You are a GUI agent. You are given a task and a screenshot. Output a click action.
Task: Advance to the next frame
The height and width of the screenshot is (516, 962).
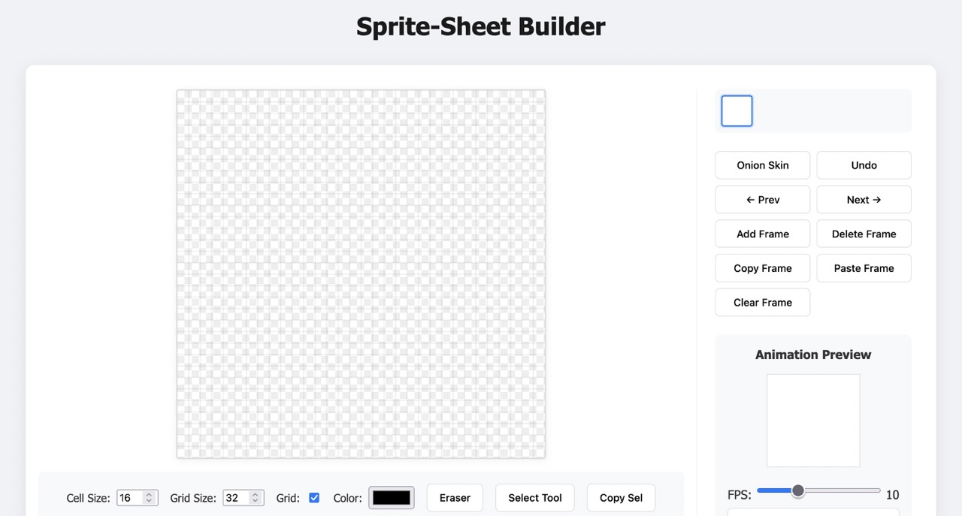pyautogui.click(x=864, y=199)
